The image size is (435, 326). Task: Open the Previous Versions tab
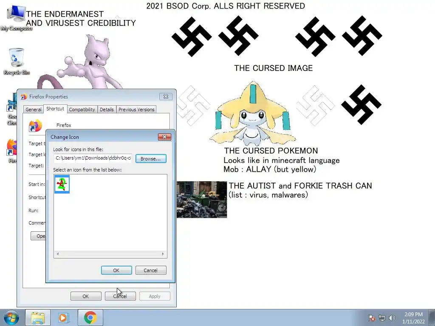click(x=136, y=110)
